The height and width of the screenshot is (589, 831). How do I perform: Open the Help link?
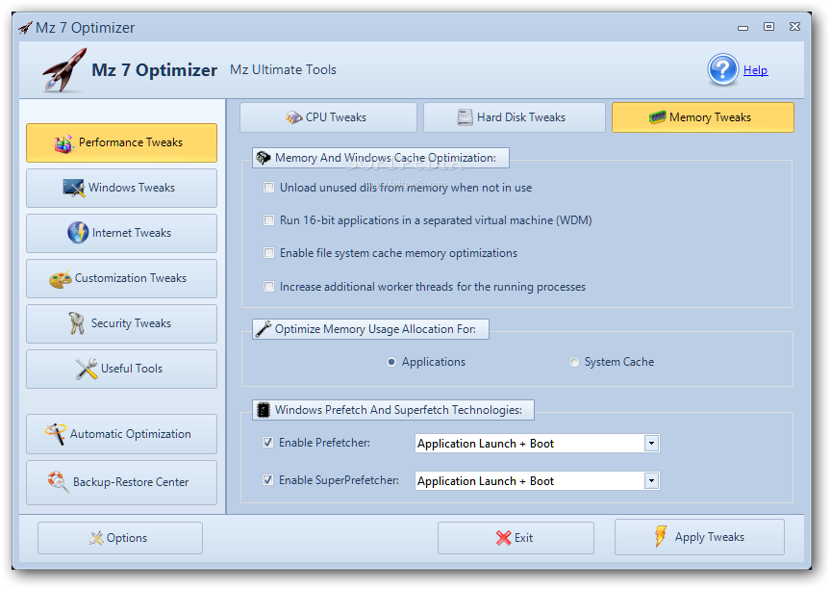(756, 70)
